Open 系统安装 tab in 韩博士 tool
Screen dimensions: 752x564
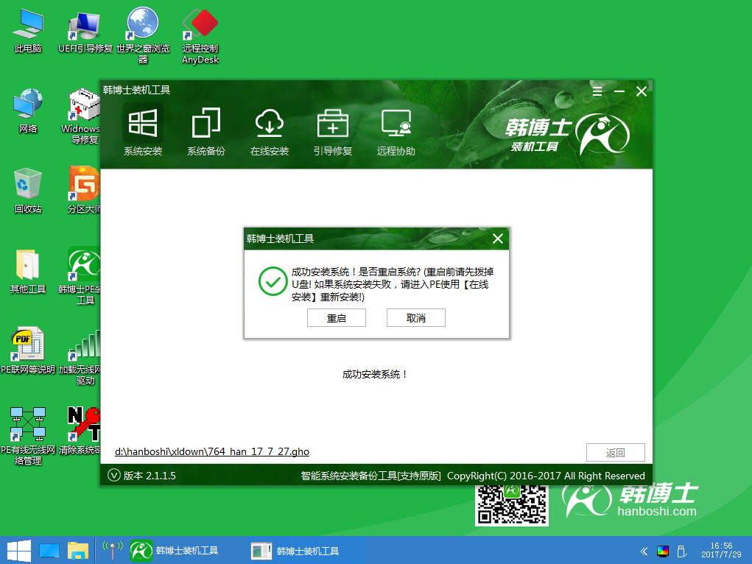[143, 131]
